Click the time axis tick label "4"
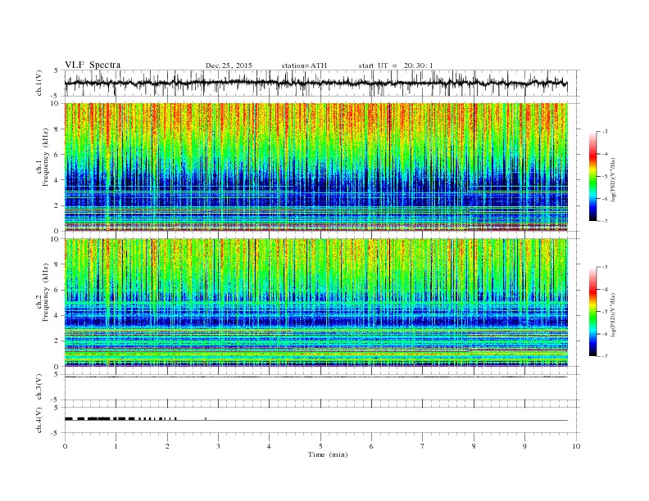This screenshot has height=501, width=649. point(269,446)
